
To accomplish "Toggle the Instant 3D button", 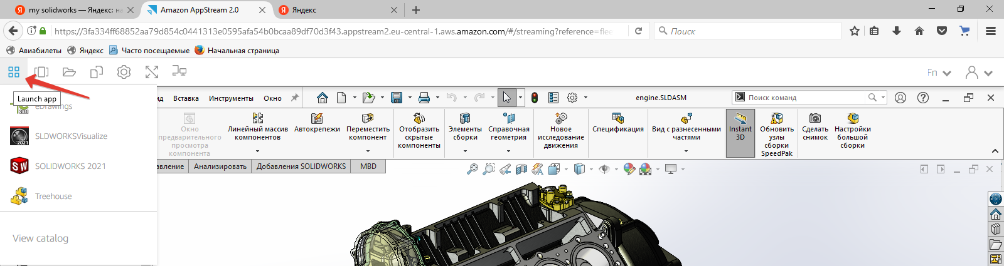I will pos(740,133).
